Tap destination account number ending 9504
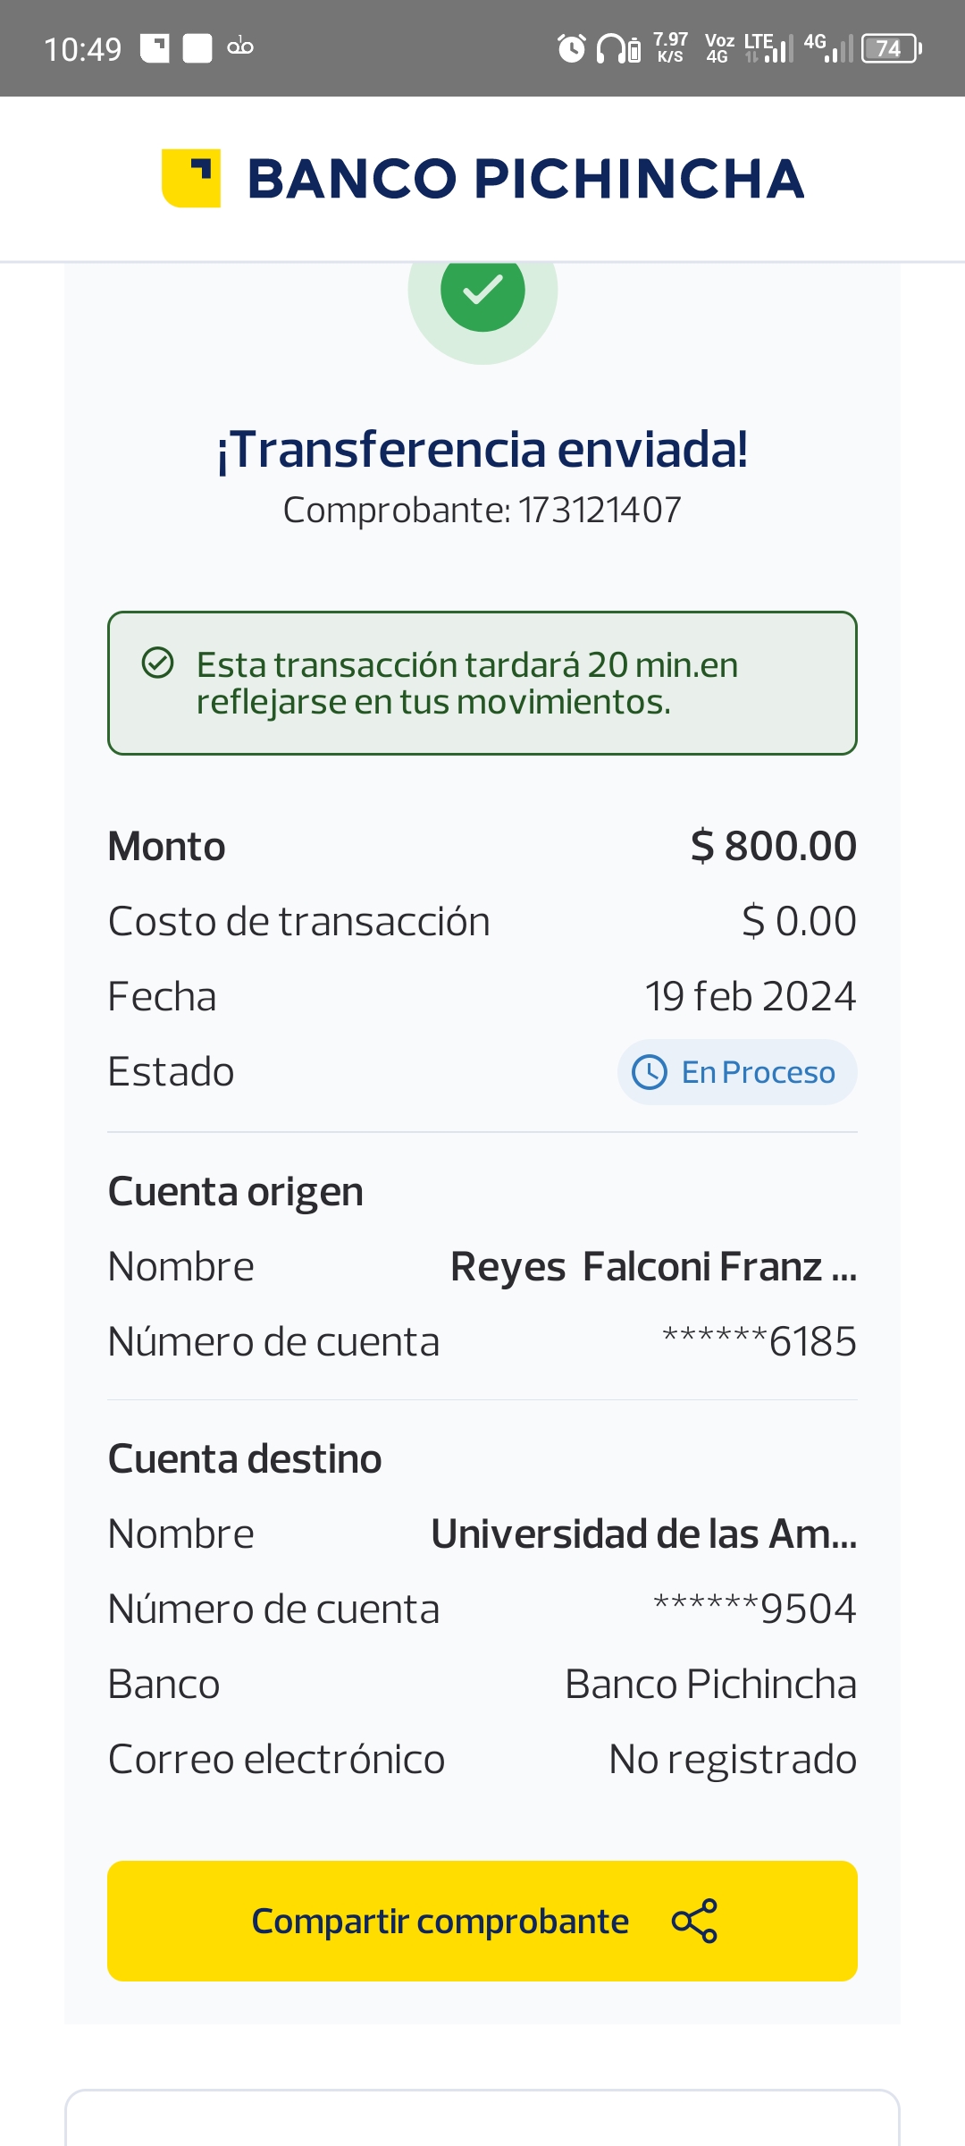This screenshot has height=2146, width=965. click(x=754, y=1609)
